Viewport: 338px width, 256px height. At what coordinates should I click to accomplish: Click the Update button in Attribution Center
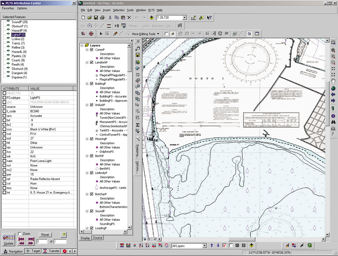pos(9,240)
